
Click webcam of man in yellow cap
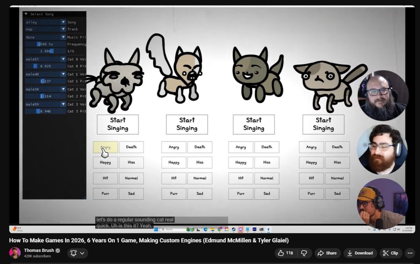click(382, 204)
